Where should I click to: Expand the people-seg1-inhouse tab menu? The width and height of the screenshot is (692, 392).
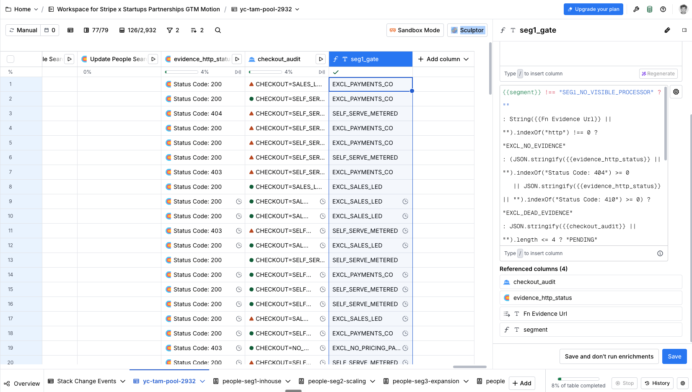(288, 381)
